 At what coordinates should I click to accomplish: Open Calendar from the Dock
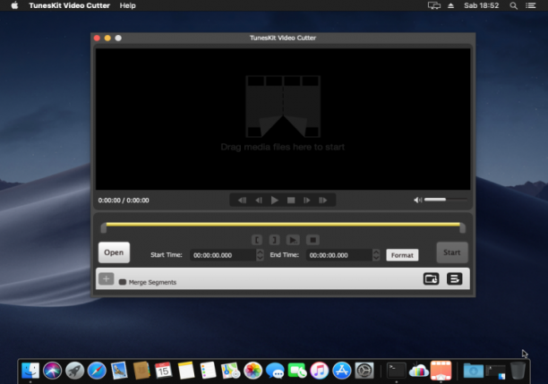coord(164,371)
